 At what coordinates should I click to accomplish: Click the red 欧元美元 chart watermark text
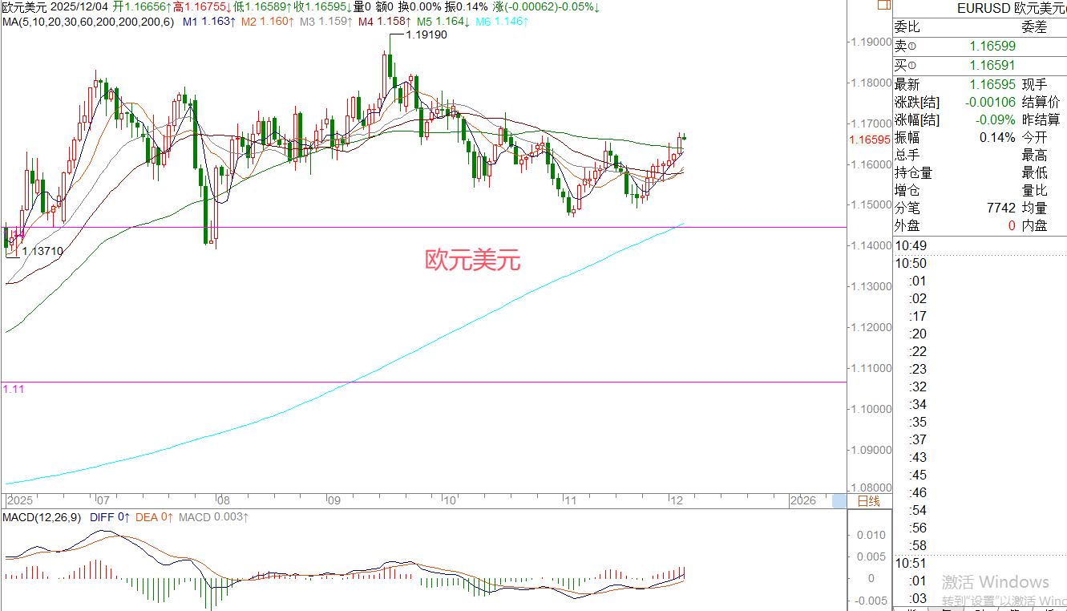pos(472,260)
